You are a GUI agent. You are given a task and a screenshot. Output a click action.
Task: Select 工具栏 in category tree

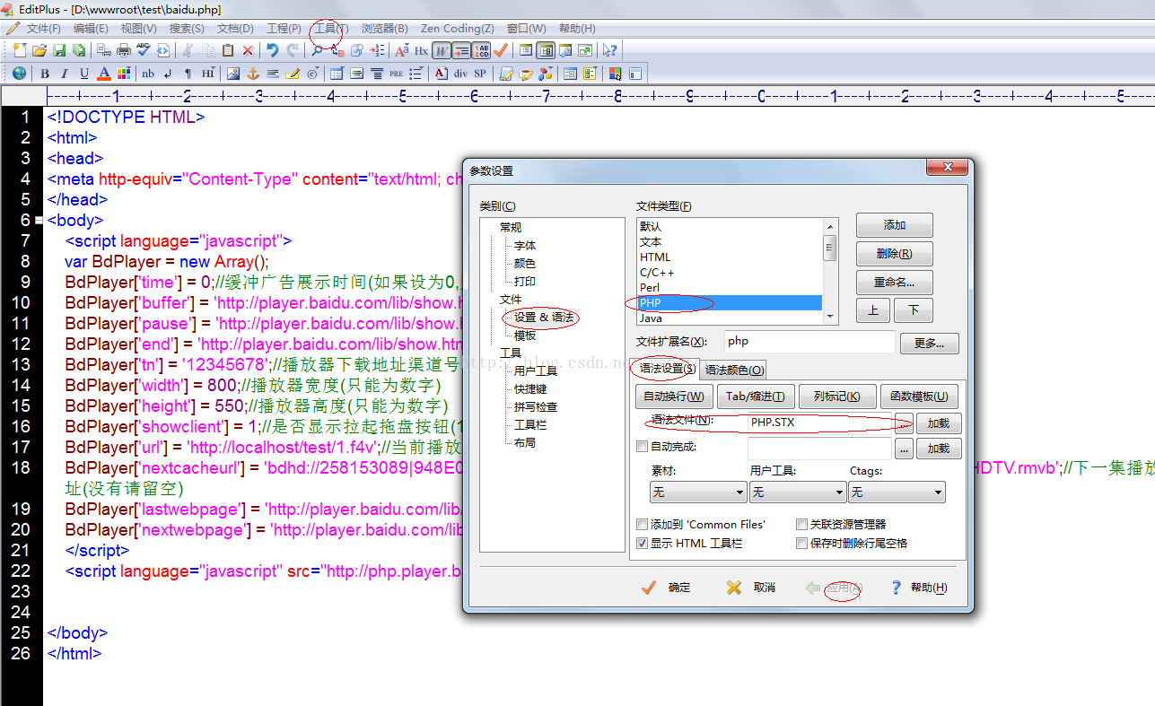(x=530, y=425)
